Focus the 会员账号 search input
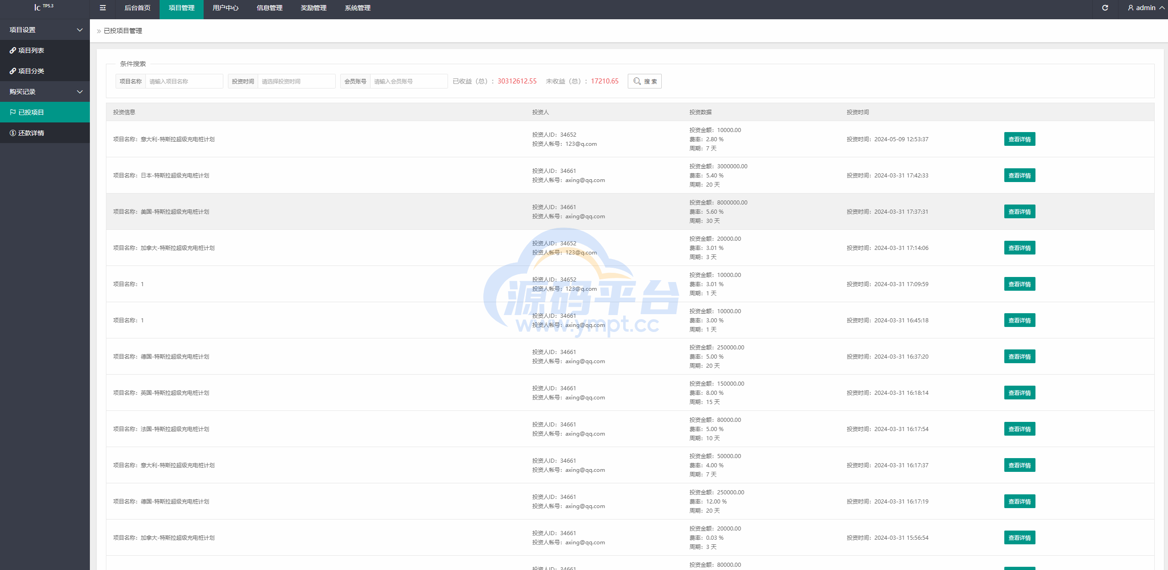 409,81
